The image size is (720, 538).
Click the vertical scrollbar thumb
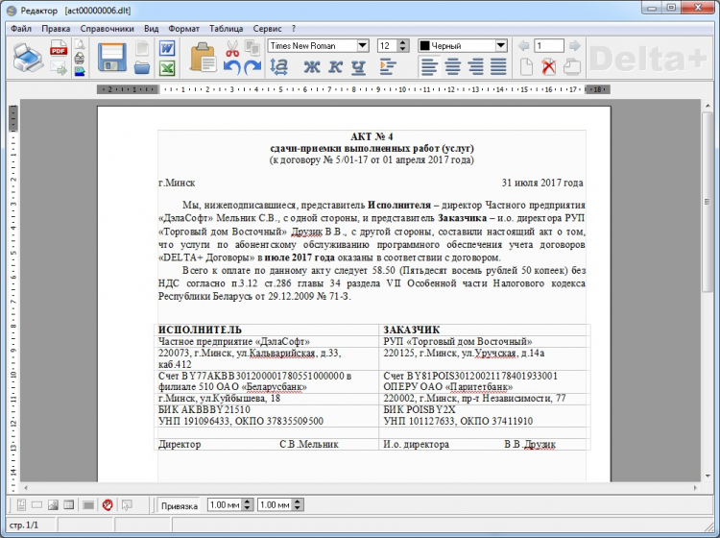[x=707, y=202]
